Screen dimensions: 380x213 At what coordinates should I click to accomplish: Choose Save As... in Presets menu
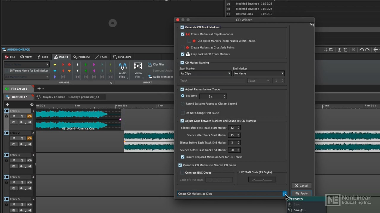point(300,210)
